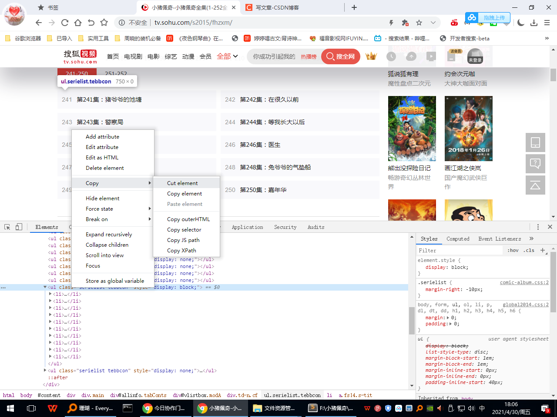
Task: Select the 251-252 episode range tab
Action: [x=116, y=74]
